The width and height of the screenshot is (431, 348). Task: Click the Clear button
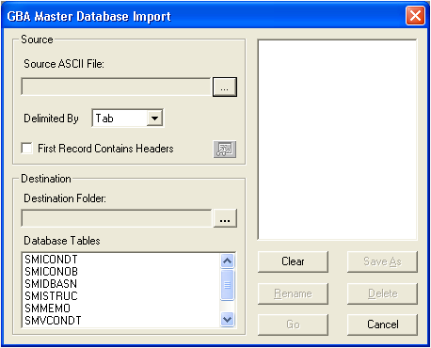(x=293, y=261)
